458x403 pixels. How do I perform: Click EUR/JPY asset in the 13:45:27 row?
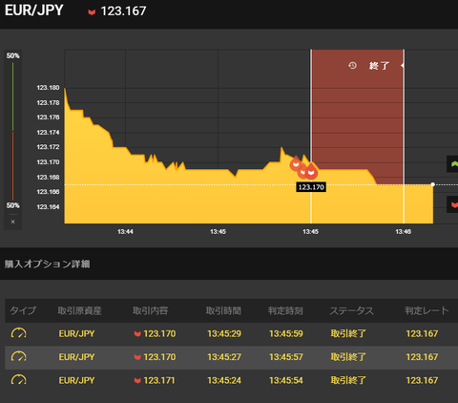click(x=76, y=357)
